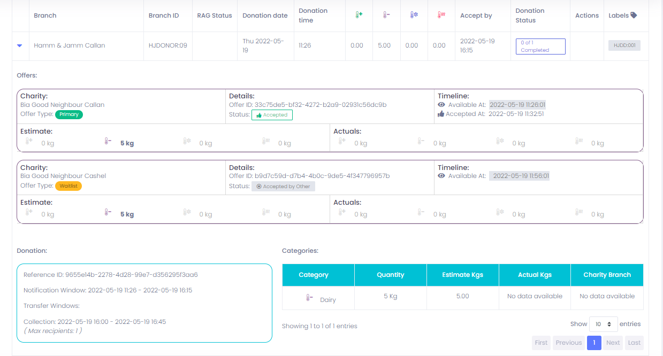This screenshot has width=663, height=356.
Task: Click the ambient estimate icon in Callan offer
Action: pyautogui.click(x=29, y=141)
